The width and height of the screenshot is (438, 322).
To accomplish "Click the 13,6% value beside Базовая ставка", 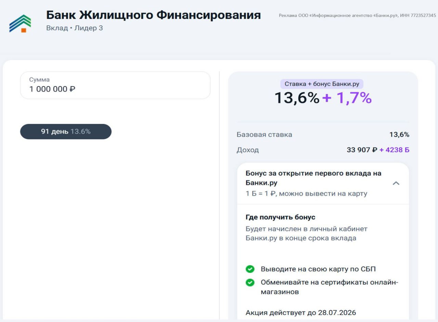I will [x=399, y=135].
